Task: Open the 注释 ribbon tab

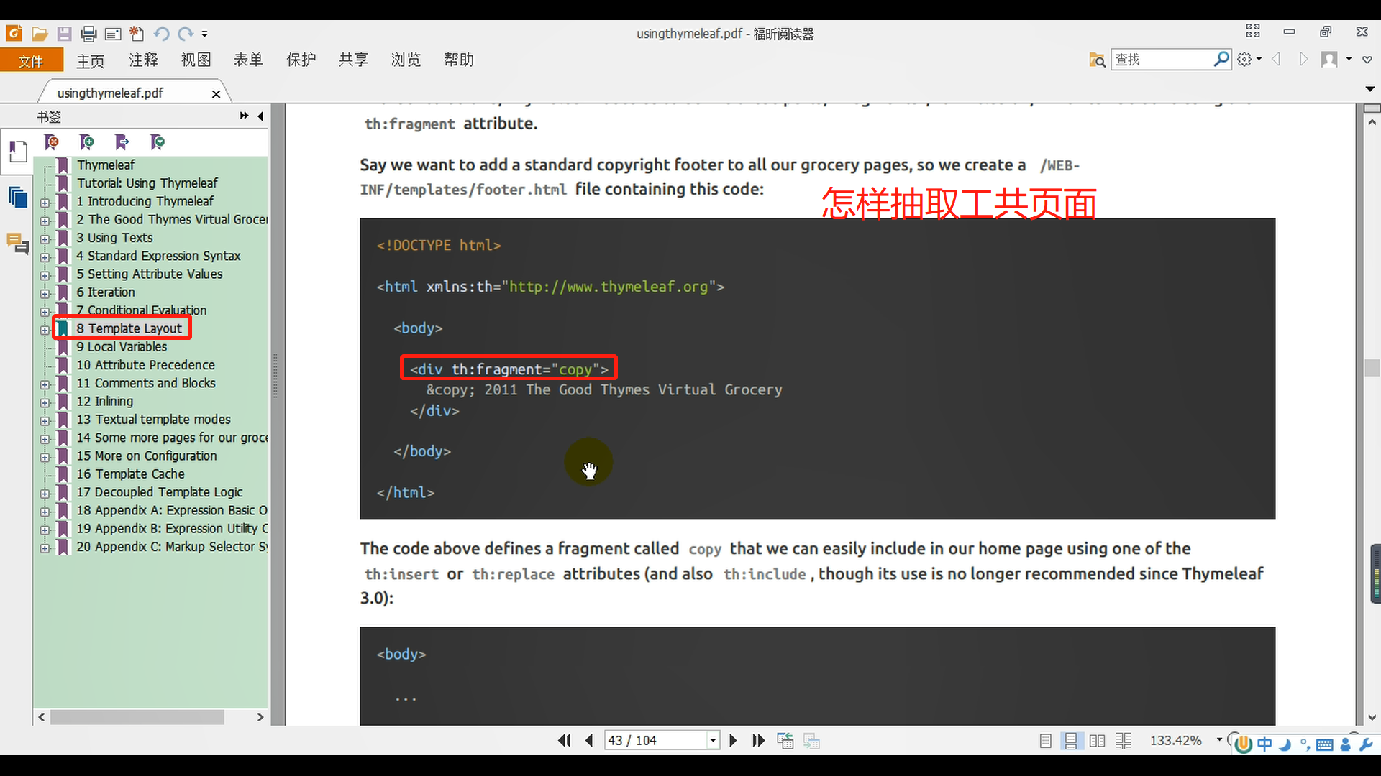Action: pyautogui.click(x=143, y=60)
